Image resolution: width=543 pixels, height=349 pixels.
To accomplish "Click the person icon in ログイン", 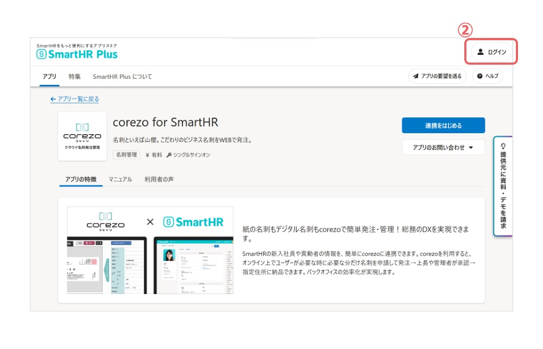I will coord(481,52).
